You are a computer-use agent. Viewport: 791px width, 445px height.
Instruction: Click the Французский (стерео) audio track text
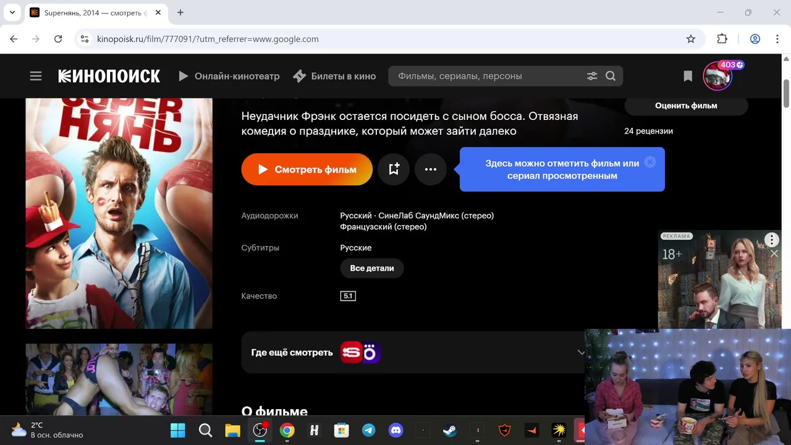(383, 227)
